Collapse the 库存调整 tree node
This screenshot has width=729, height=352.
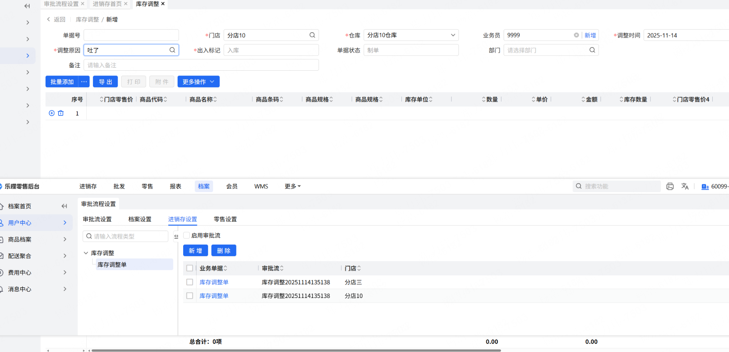tap(86, 253)
